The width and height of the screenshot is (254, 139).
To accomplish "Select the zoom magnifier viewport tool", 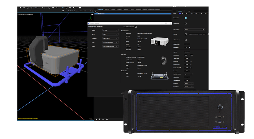I will (x=70, y=8).
